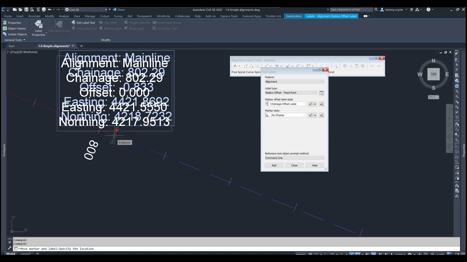Click the Share paper-plane button
467x262 pixels.
pyautogui.click(x=119, y=9)
